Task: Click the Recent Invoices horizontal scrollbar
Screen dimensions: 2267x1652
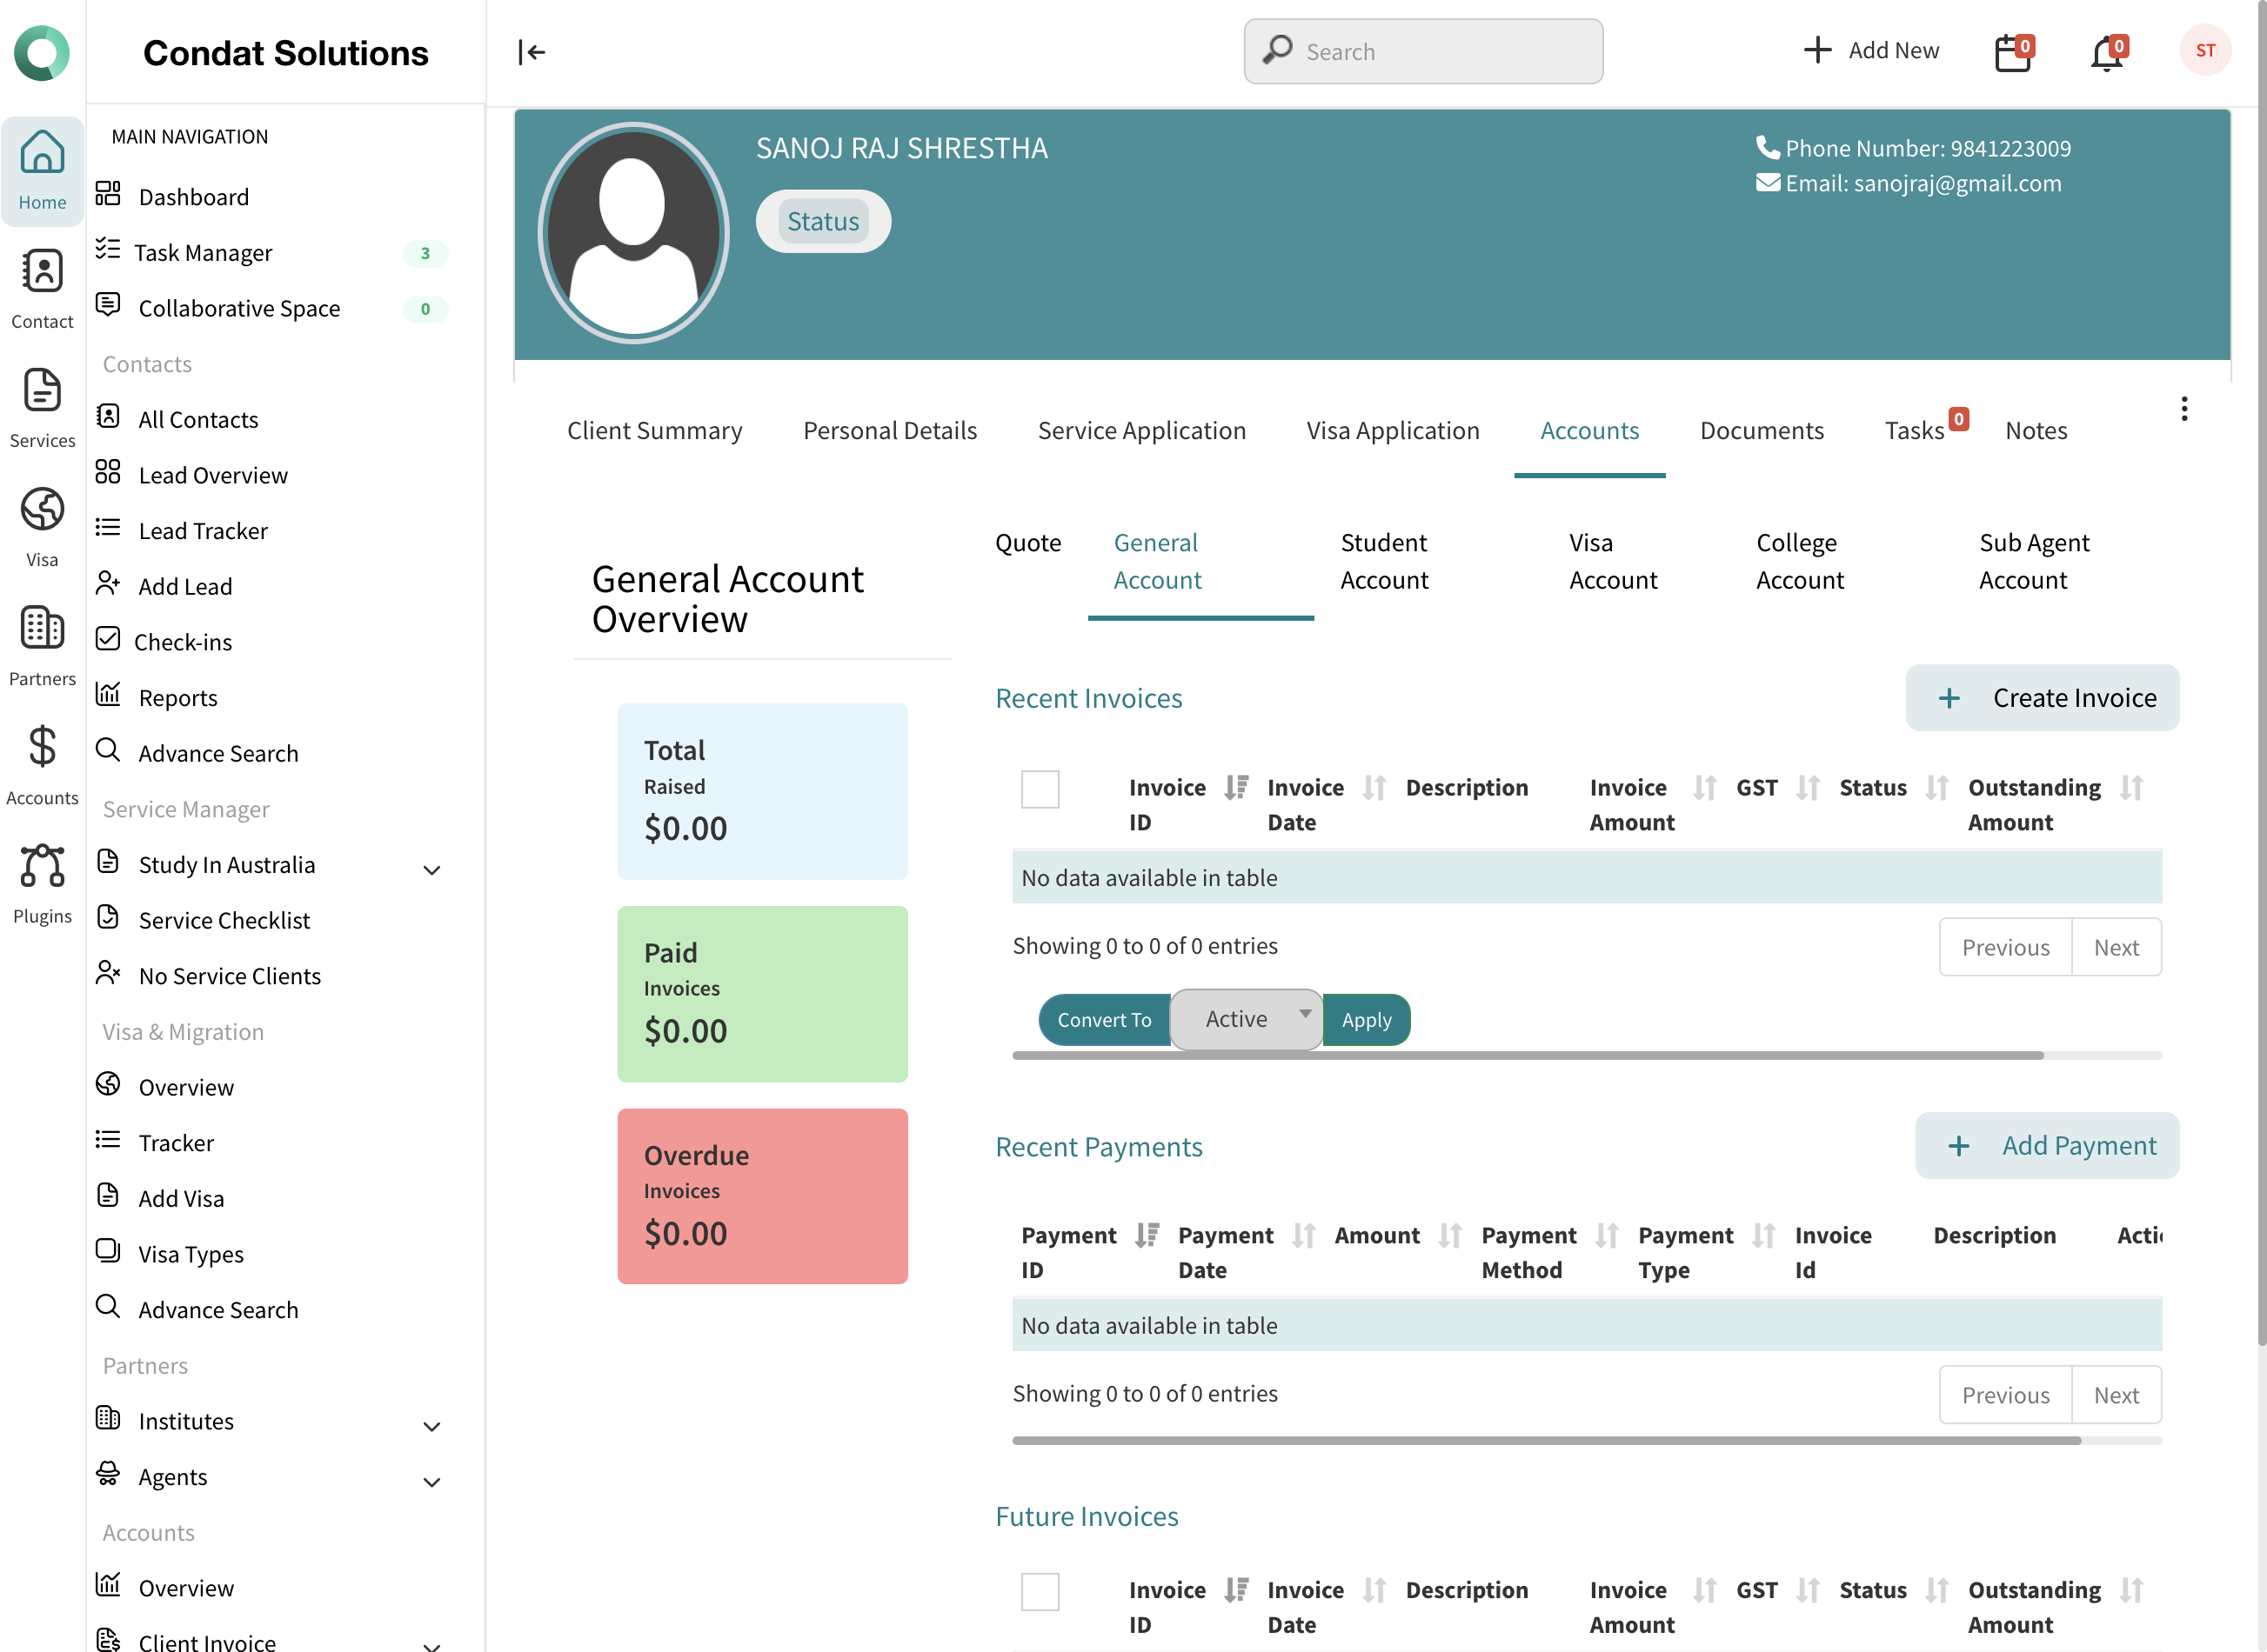Action: click(1527, 1055)
